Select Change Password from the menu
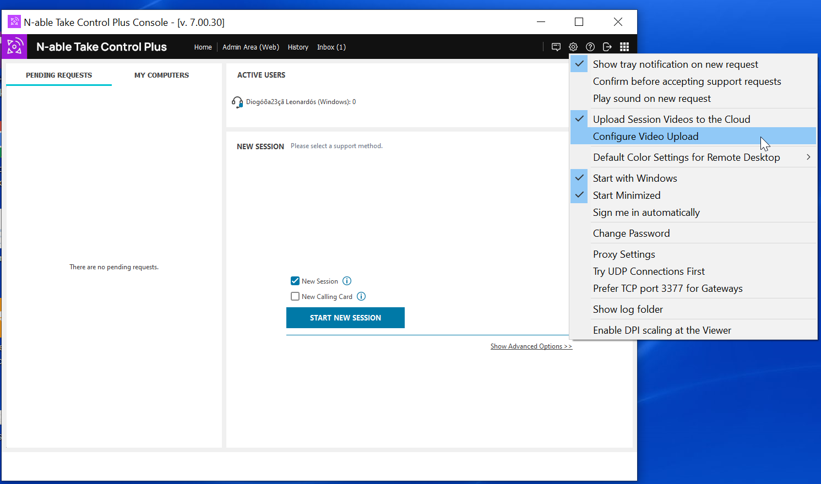Image resolution: width=821 pixels, height=484 pixels. pyautogui.click(x=631, y=233)
